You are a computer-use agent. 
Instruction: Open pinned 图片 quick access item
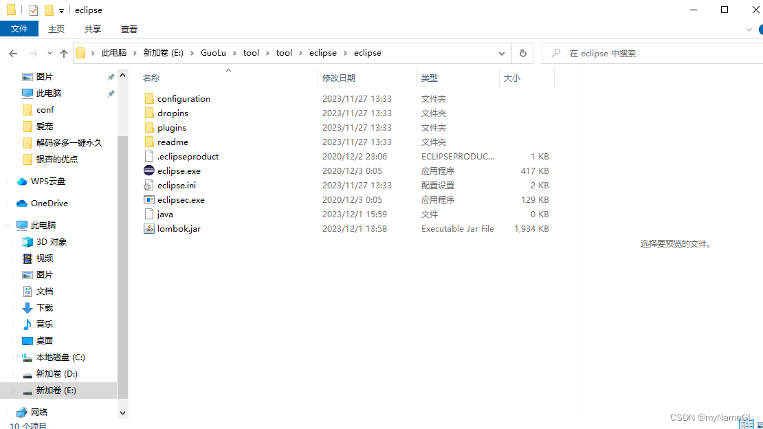[x=38, y=76]
